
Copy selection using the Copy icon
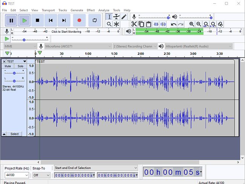tap(141, 24)
